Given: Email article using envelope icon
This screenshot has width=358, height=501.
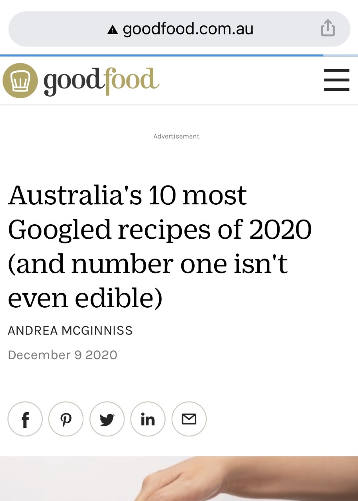Looking at the screenshot, I should (x=189, y=419).
